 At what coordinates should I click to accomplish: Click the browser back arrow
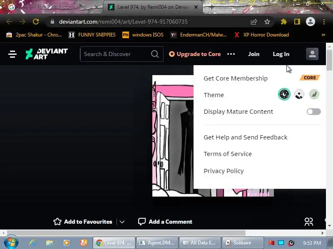9,22
